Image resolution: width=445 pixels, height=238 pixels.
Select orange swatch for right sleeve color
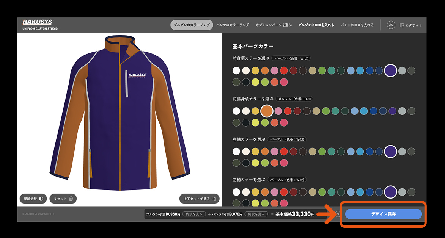point(265,152)
